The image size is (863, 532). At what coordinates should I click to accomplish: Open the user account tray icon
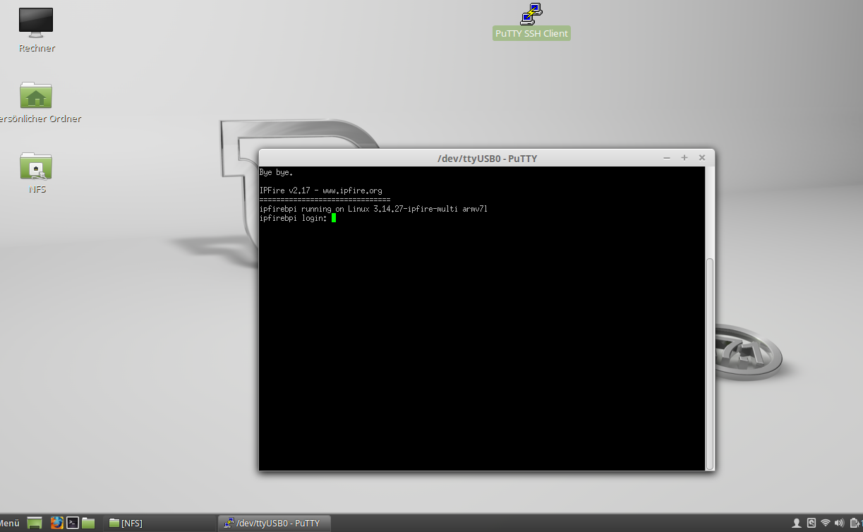(x=797, y=523)
